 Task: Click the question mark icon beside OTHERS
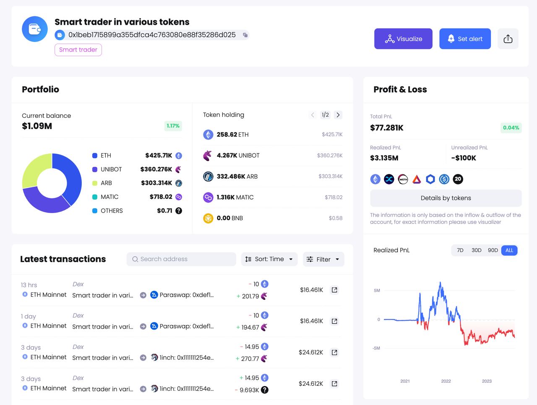[x=179, y=211]
